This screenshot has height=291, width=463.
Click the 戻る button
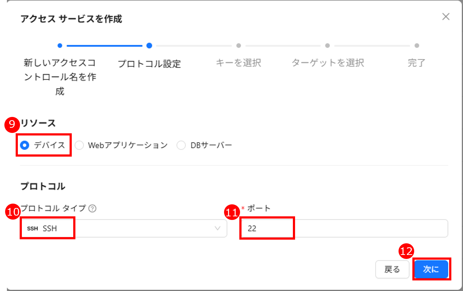(392, 270)
